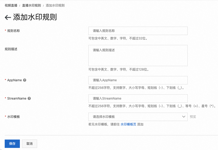The width and height of the screenshot is (218, 150).
Task: Click the StreamName hint mentioning 等号 and 星号
Action: click(x=152, y=106)
